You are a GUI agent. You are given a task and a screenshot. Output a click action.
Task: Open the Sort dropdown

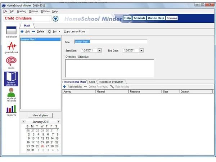pyautogui.click(x=54, y=32)
